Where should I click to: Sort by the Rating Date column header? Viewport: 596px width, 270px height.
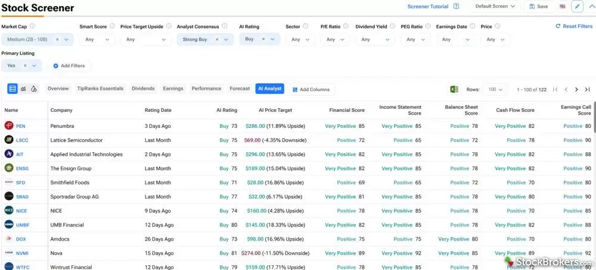[x=158, y=111]
